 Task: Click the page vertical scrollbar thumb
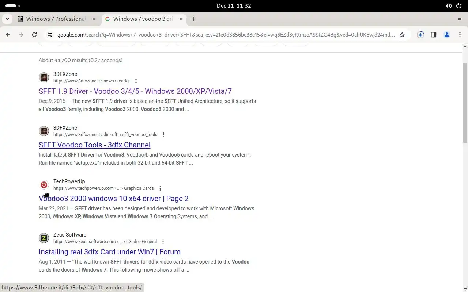(465, 102)
